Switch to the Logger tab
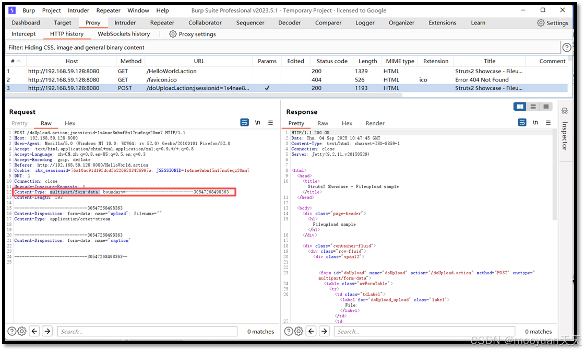Viewport: 584px width, 351px height. tap(365, 23)
